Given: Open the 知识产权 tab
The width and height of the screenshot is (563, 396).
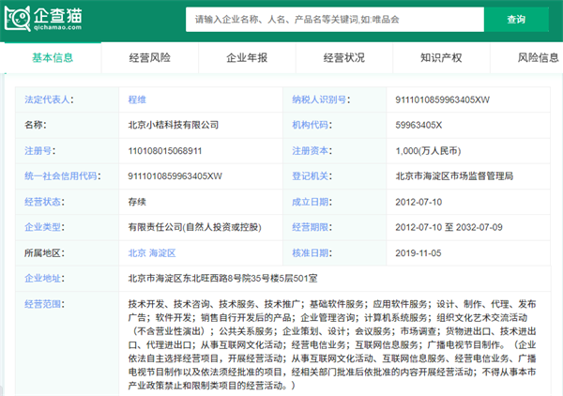Looking at the screenshot, I should click(x=441, y=57).
